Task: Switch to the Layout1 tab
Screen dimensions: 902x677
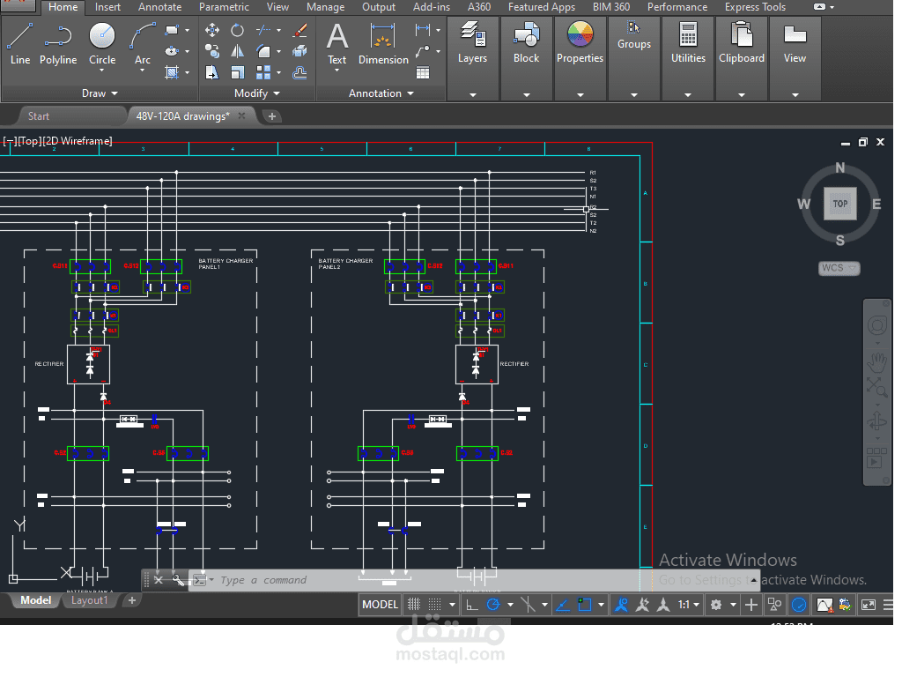Action: [x=89, y=600]
